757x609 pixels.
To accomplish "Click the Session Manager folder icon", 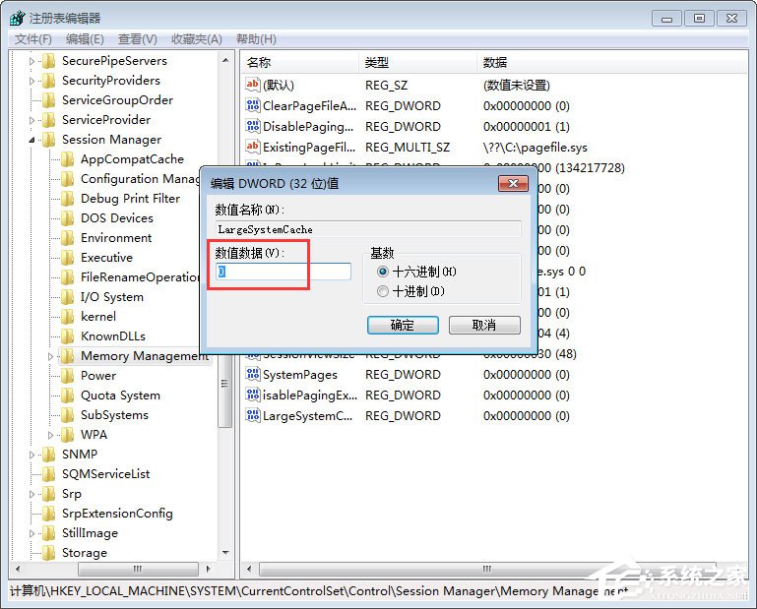I will (49, 140).
